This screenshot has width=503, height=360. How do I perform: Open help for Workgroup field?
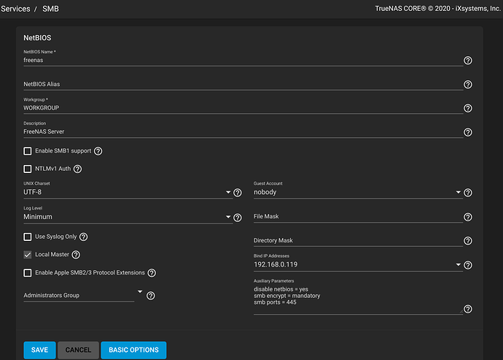pyautogui.click(x=468, y=108)
